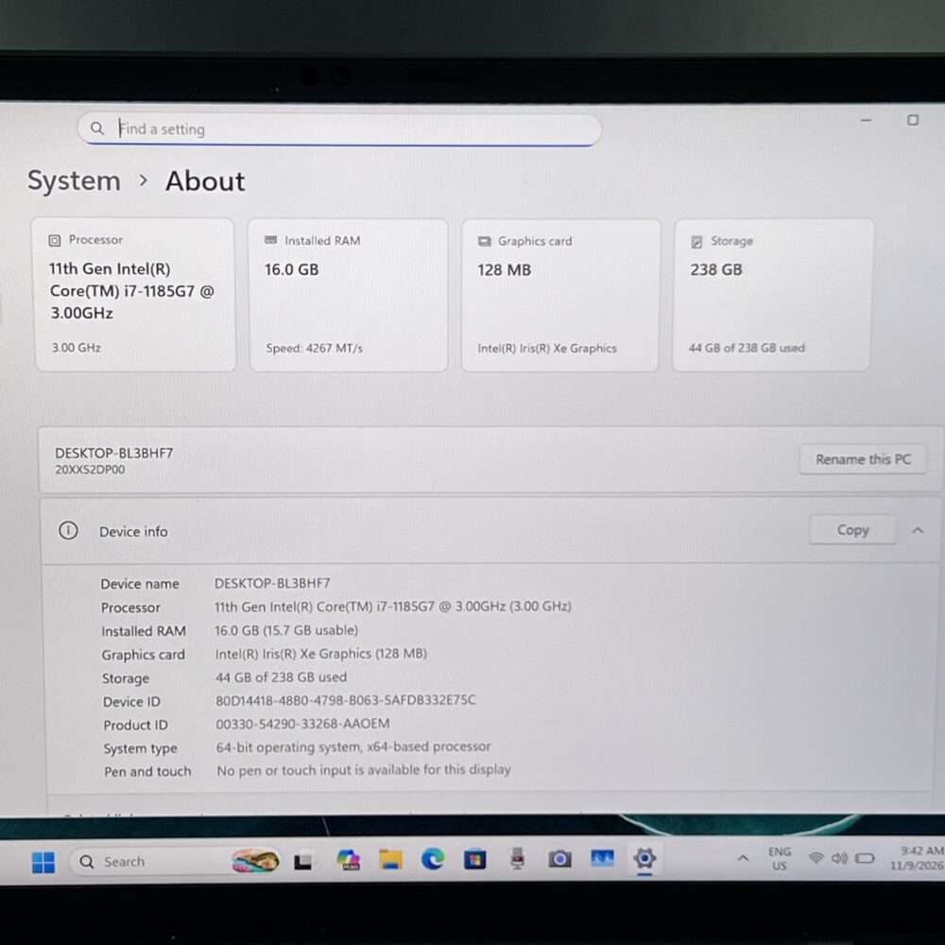Show hidden icons tray chevron
The height and width of the screenshot is (945, 945).
pos(743,858)
